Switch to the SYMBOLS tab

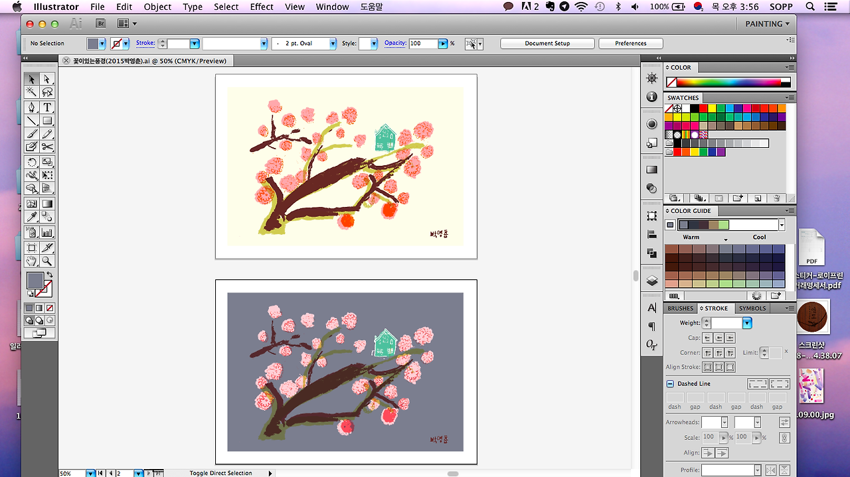click(x=752, y=308)
